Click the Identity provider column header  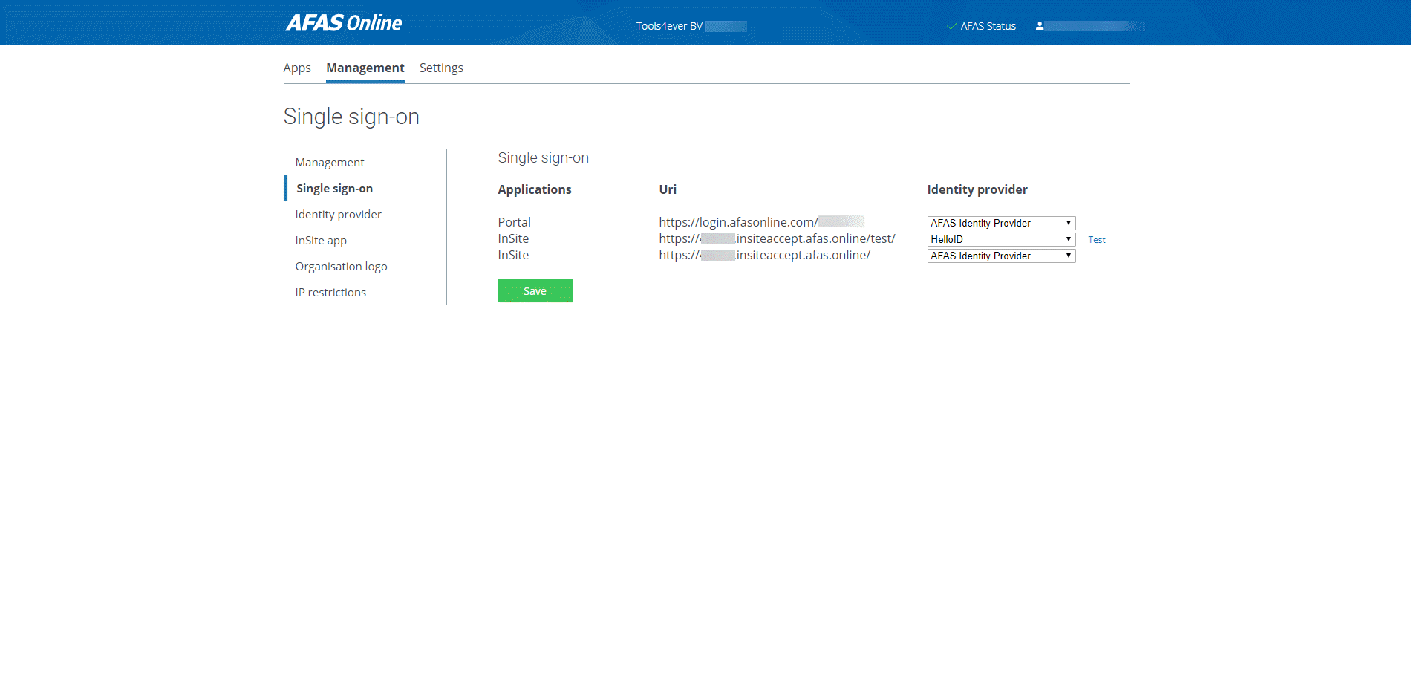click(x=977, y=189)
